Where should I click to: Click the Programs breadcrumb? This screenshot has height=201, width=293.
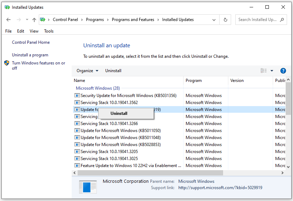(95, 20)
